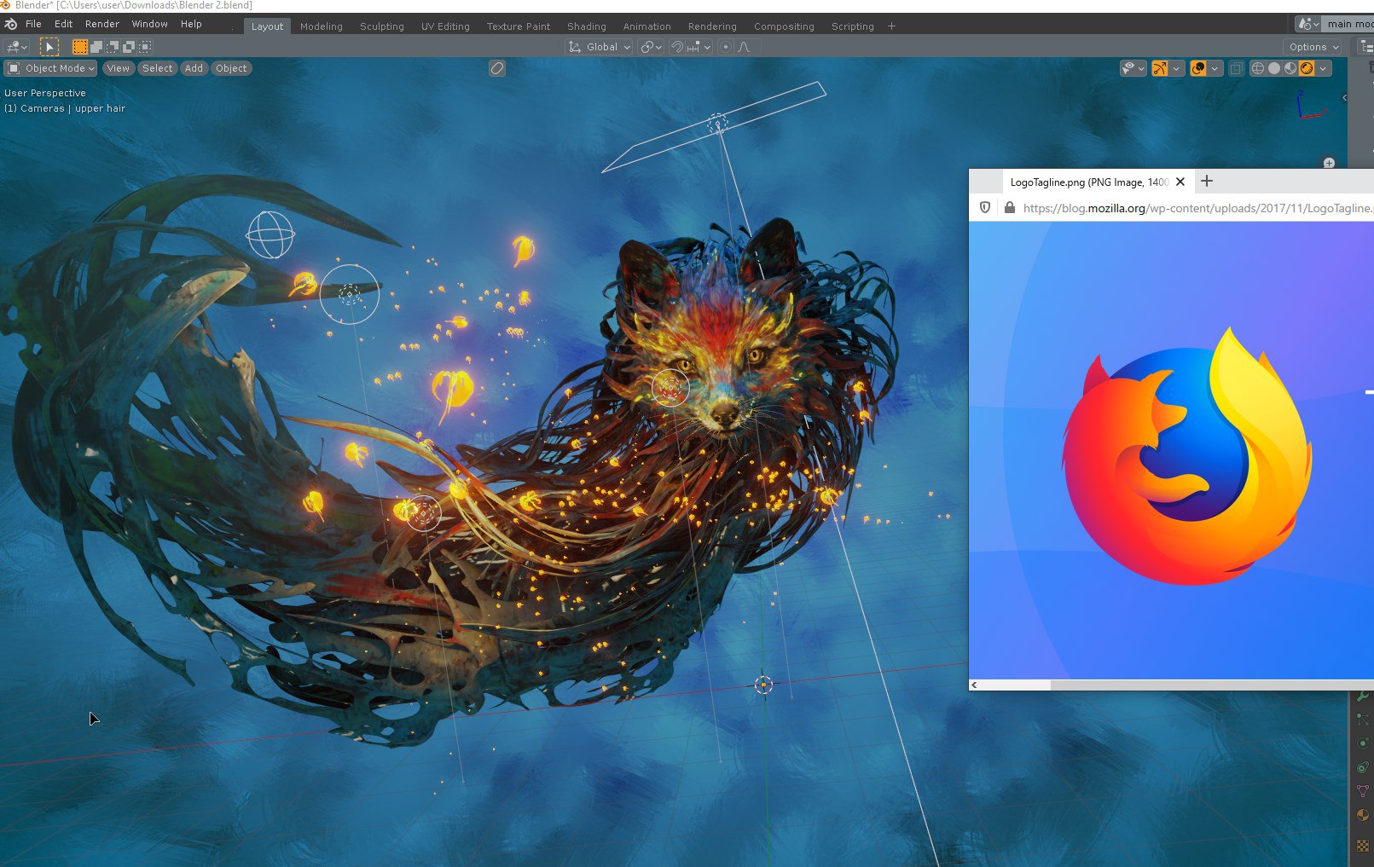Choose the Invert selection mode icon
This screenshot has height=867, width=1374.
[x=129, y=47]
